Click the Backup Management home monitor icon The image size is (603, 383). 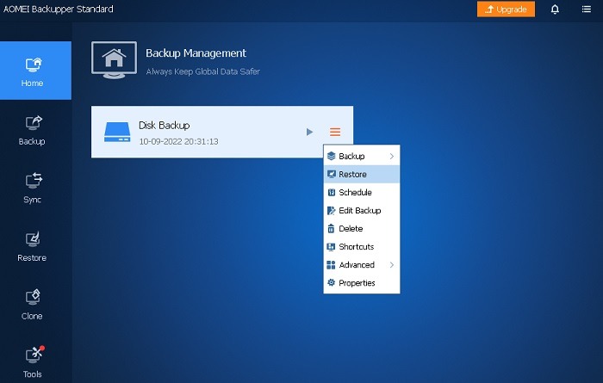115,60
